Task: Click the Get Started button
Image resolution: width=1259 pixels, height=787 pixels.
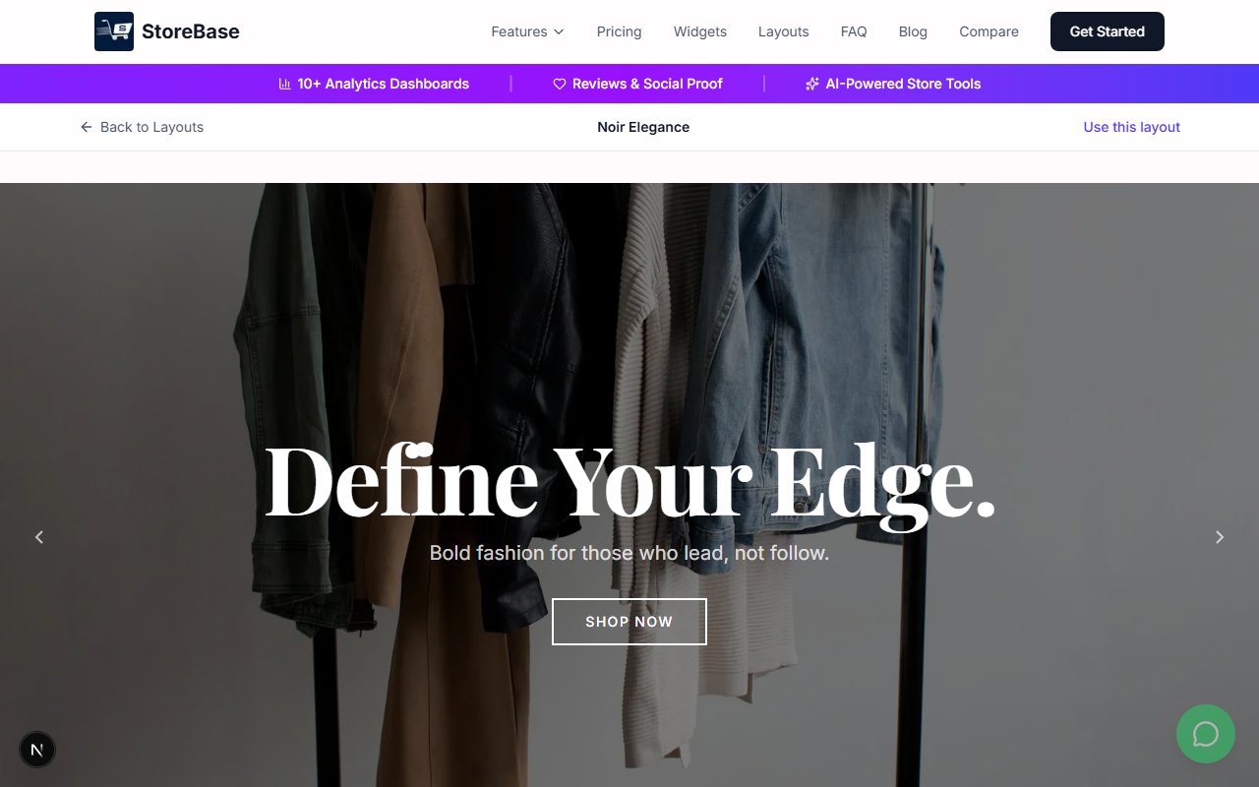Action: (1108, 31)
